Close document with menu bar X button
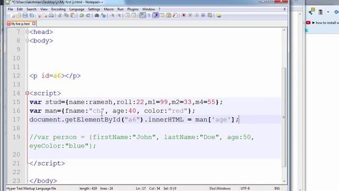The height and width of the screenshot is (191, 339). click(284, 9)
